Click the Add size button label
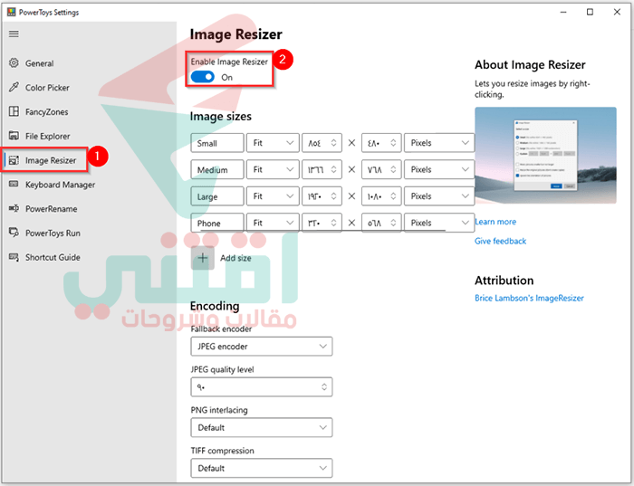Viewport: 634px width, 486px height. (235, 258)
